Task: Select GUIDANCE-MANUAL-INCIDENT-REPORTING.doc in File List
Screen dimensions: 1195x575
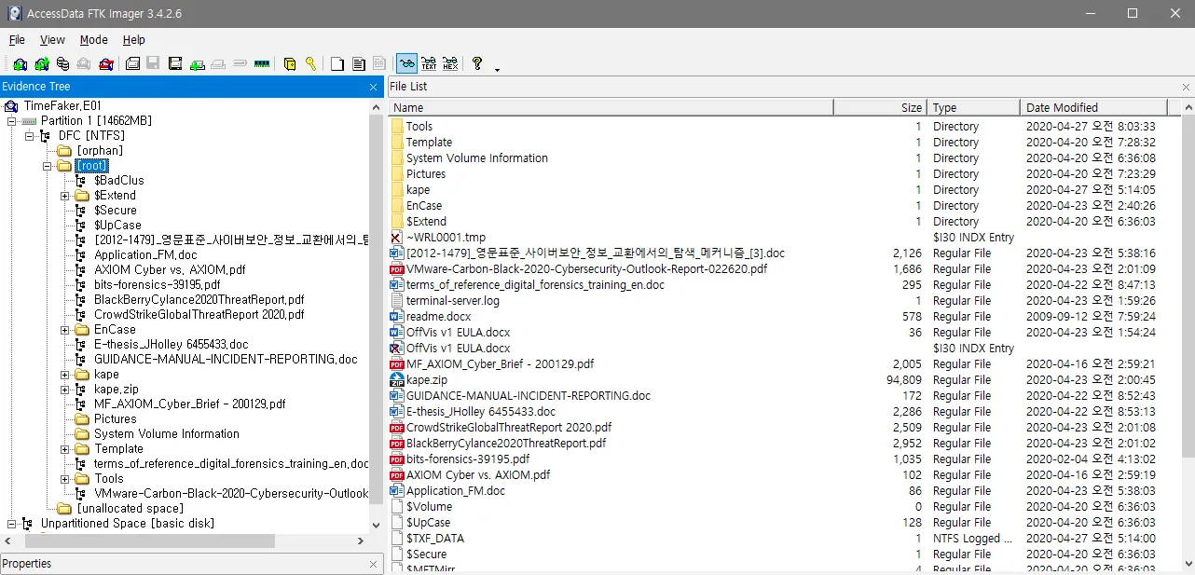Action: pos(528,395)
